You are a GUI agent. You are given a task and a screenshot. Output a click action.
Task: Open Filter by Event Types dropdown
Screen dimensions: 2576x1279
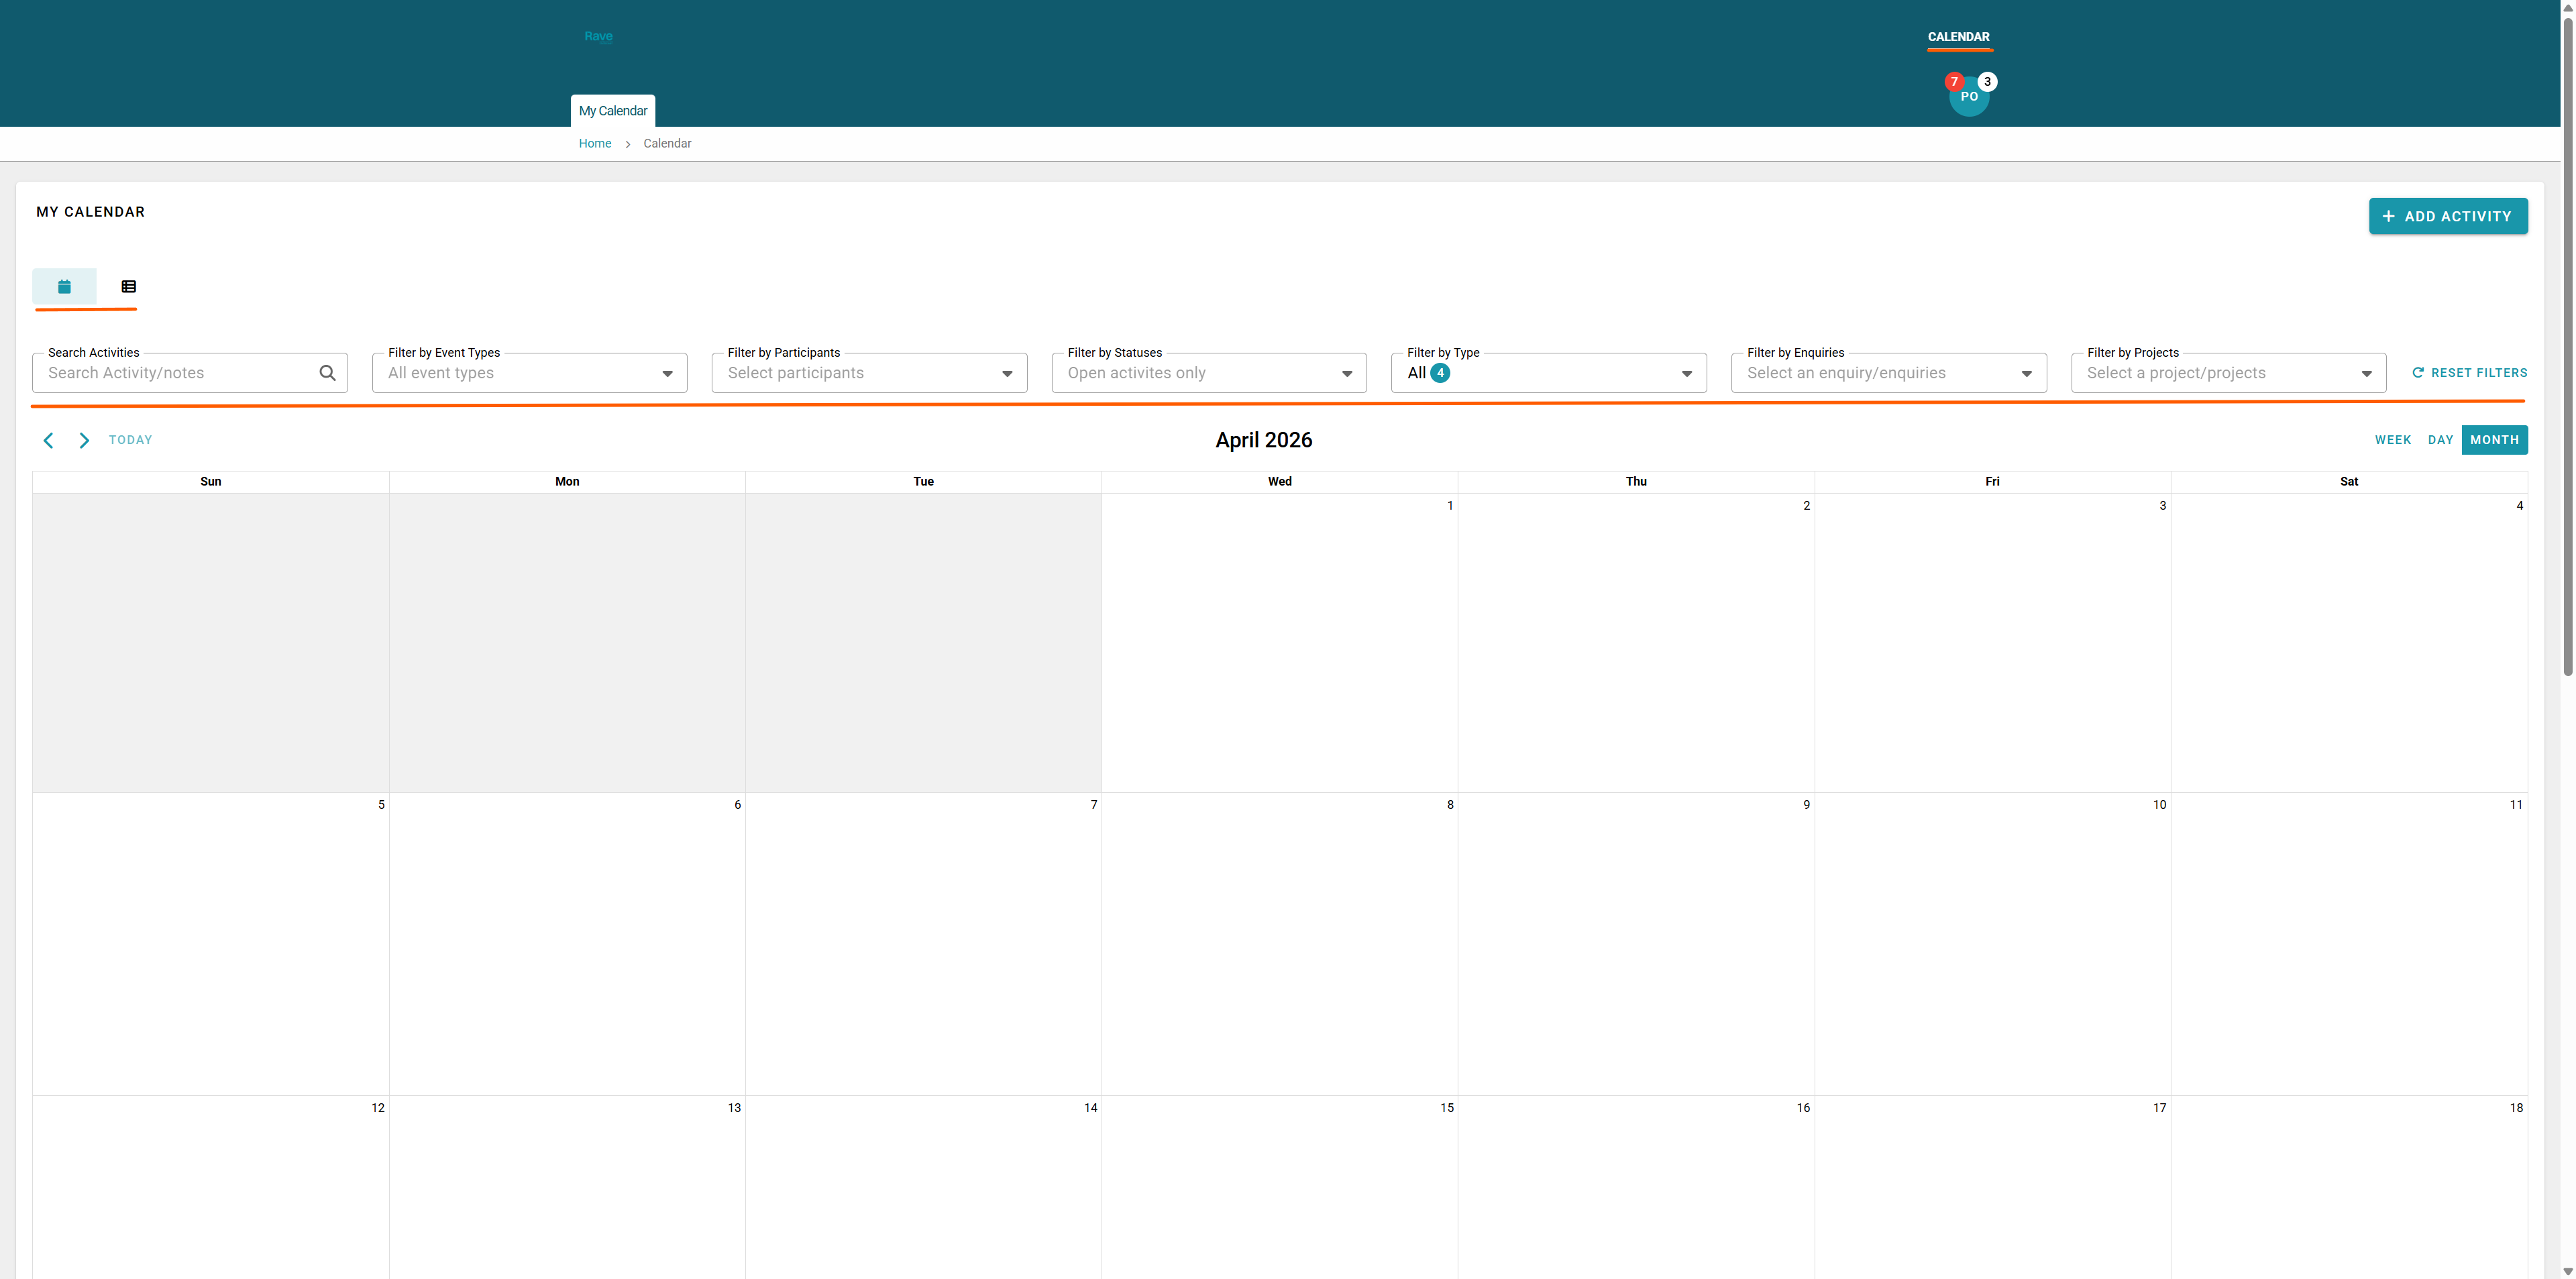(529, 373)
